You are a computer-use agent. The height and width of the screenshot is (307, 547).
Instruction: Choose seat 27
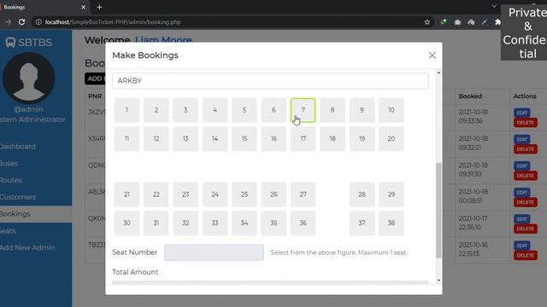tap(303, 194)
